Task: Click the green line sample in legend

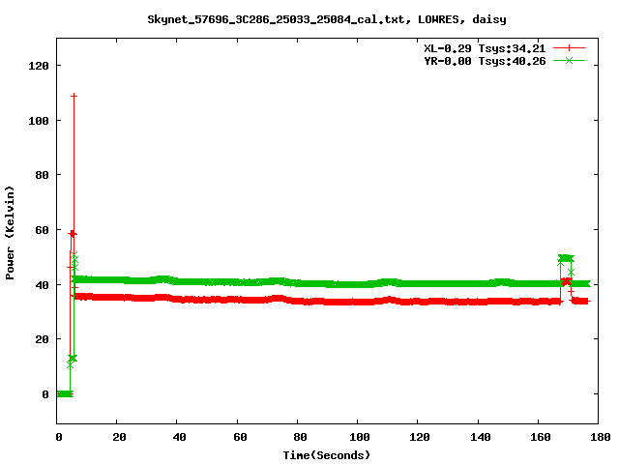Action: [x=569, y=60]
